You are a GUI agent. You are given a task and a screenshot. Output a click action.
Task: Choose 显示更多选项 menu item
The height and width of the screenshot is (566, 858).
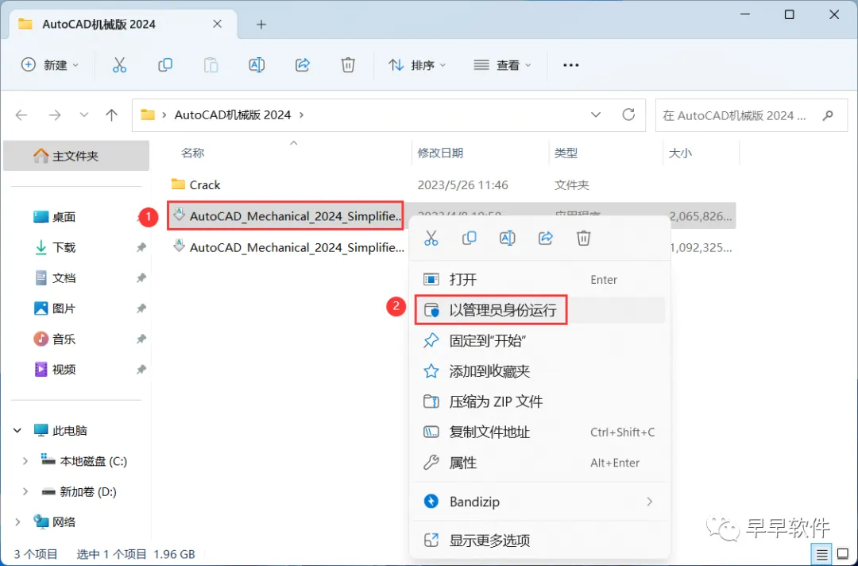coord(539,541)
